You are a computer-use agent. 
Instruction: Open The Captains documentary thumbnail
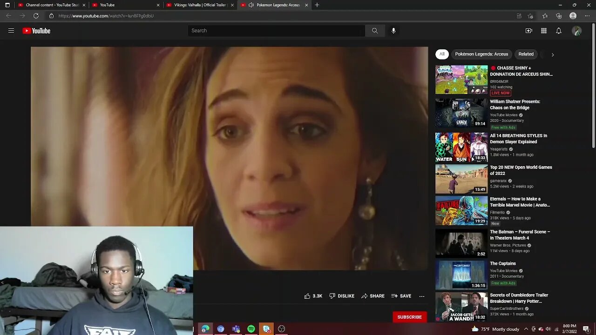461,275
